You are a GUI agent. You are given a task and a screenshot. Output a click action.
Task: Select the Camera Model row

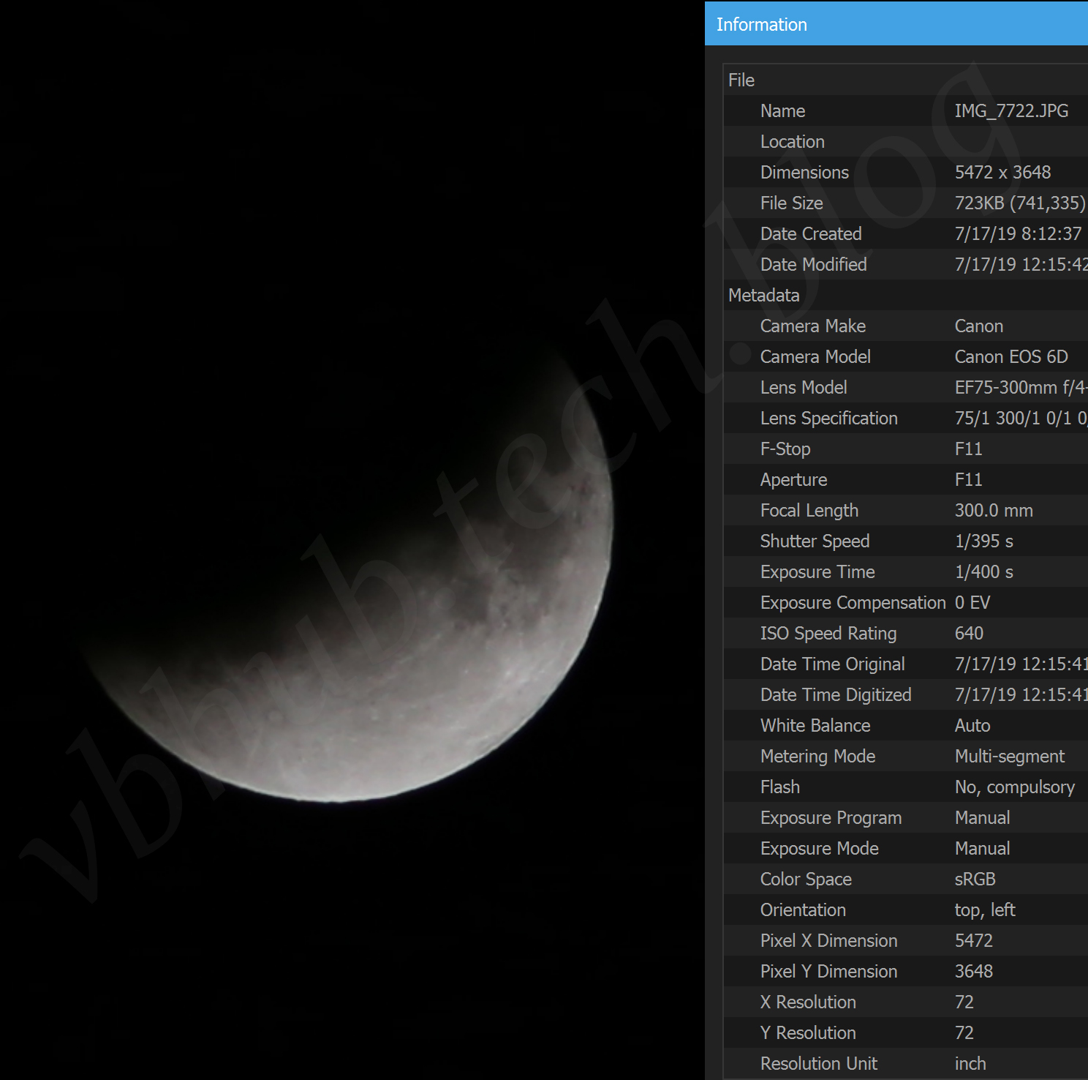click(x=907, y=357)
